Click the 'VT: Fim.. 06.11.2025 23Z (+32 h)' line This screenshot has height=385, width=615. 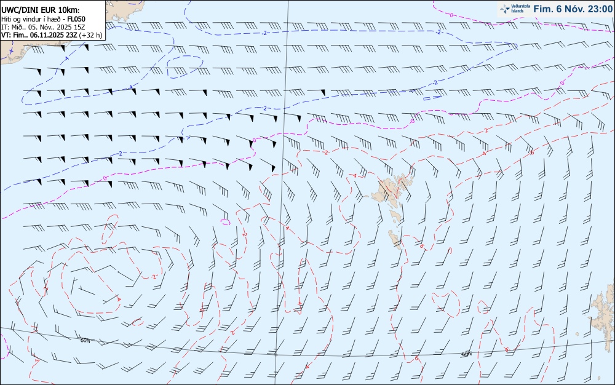coord(52,35)
